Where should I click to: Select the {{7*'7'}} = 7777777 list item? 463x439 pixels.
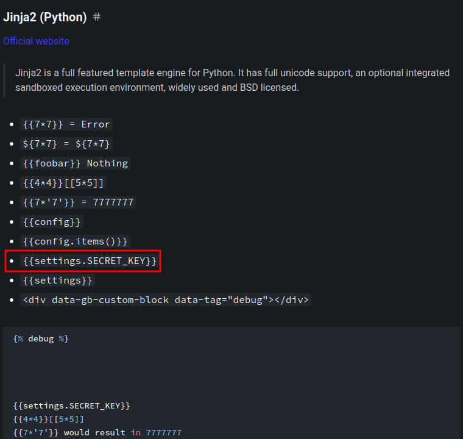[x=78, y=202]
